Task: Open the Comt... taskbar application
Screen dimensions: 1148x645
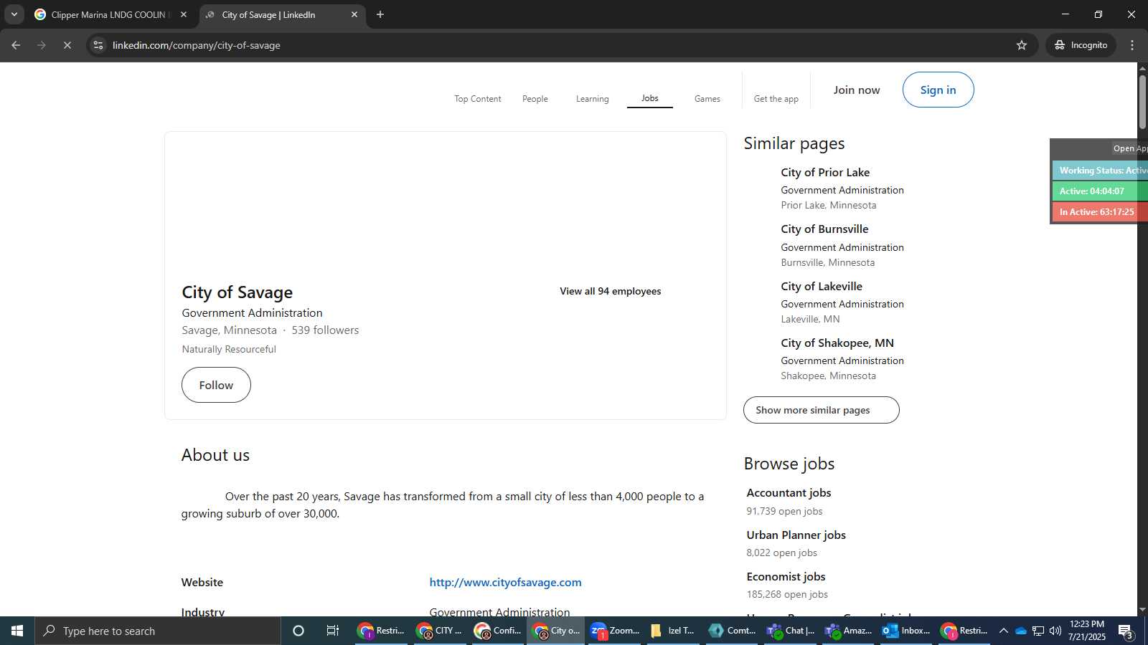Action: point(731,631)
